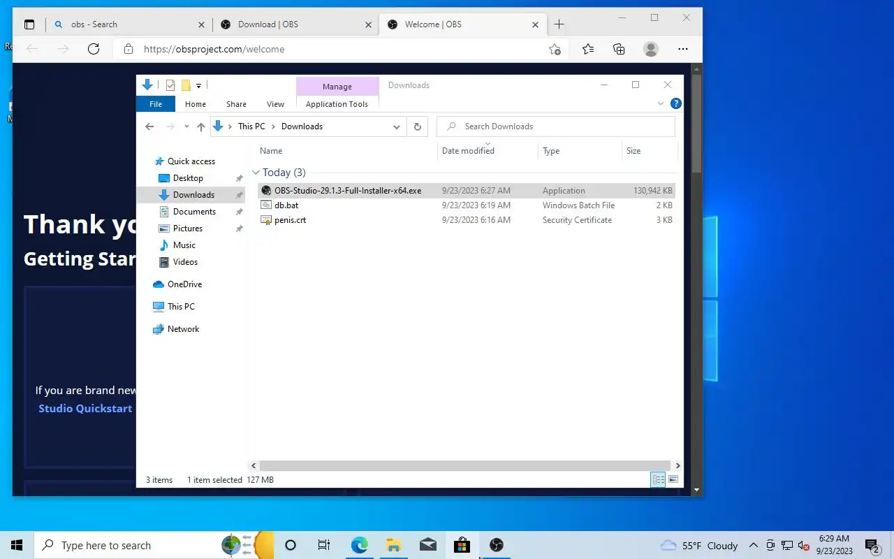Open the Application Tools tab

337,104
